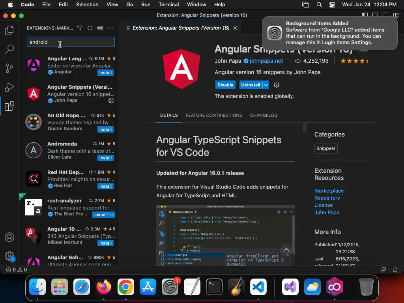Open John Papa resource link
404x303 pixels.
pyautogui.click(x=327, y=212)
